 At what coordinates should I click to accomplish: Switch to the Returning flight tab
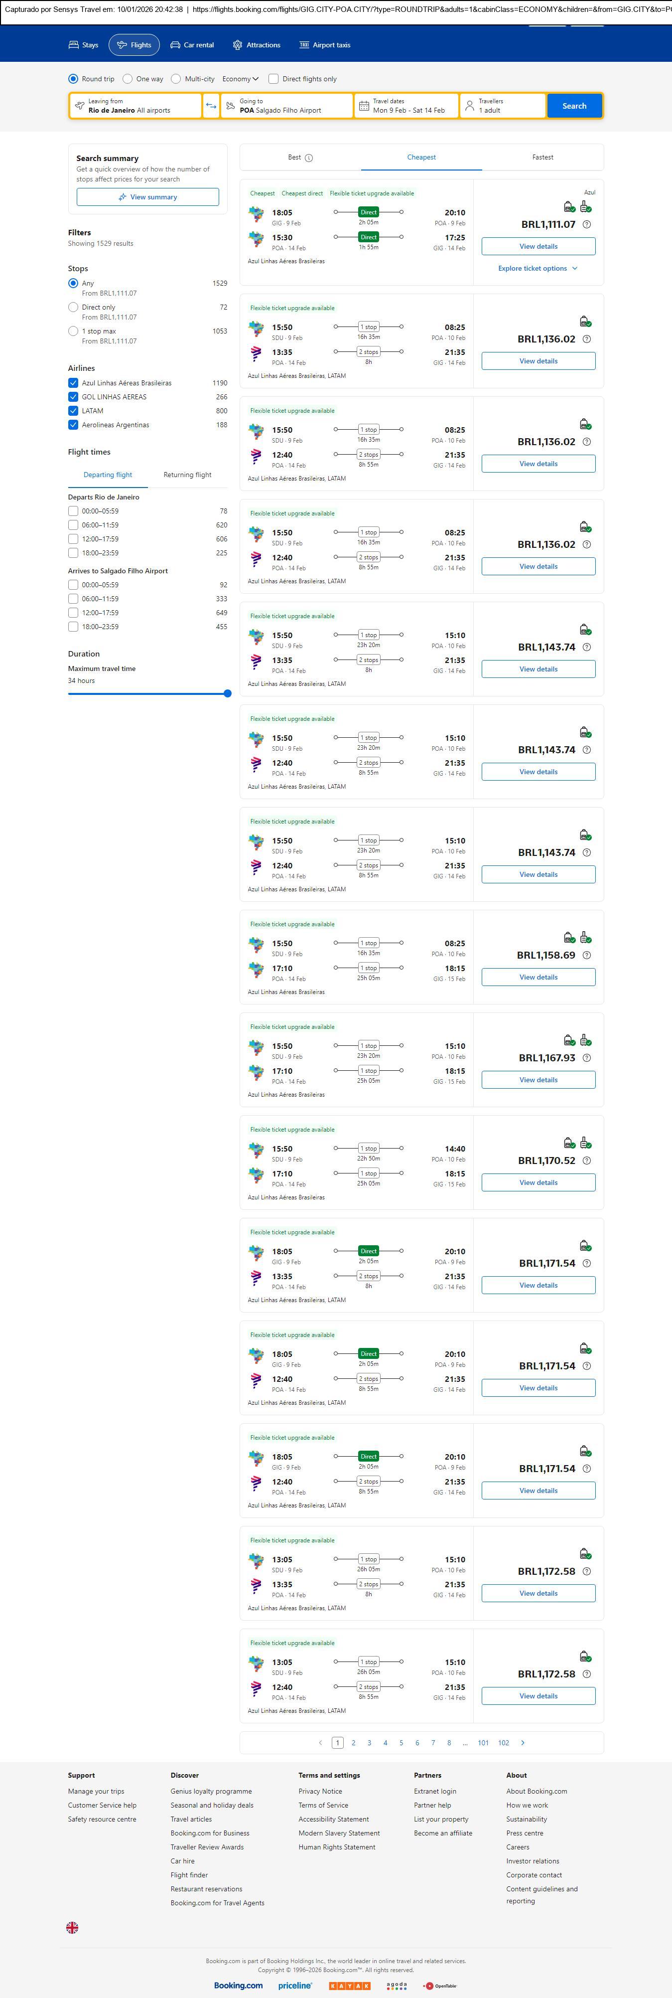pos(187,475)
